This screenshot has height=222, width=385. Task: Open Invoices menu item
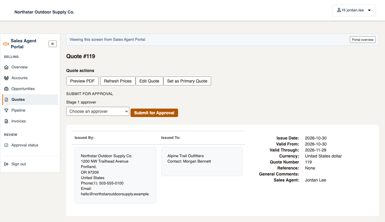[30, 121]
